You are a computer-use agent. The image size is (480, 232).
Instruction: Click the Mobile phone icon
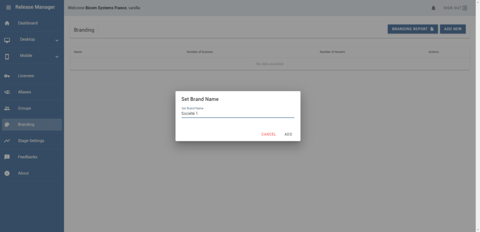pos(7,56)
